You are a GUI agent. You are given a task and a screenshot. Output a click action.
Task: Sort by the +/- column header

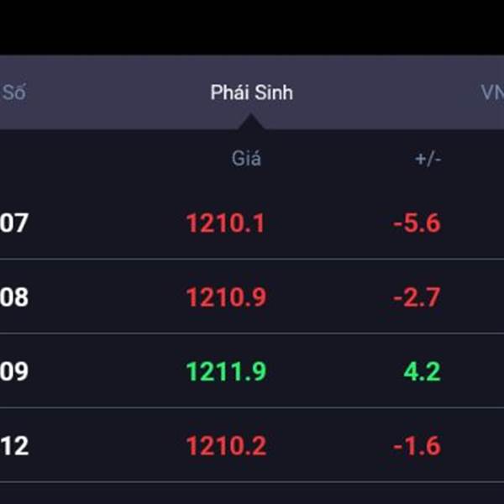tap(428, 159)
